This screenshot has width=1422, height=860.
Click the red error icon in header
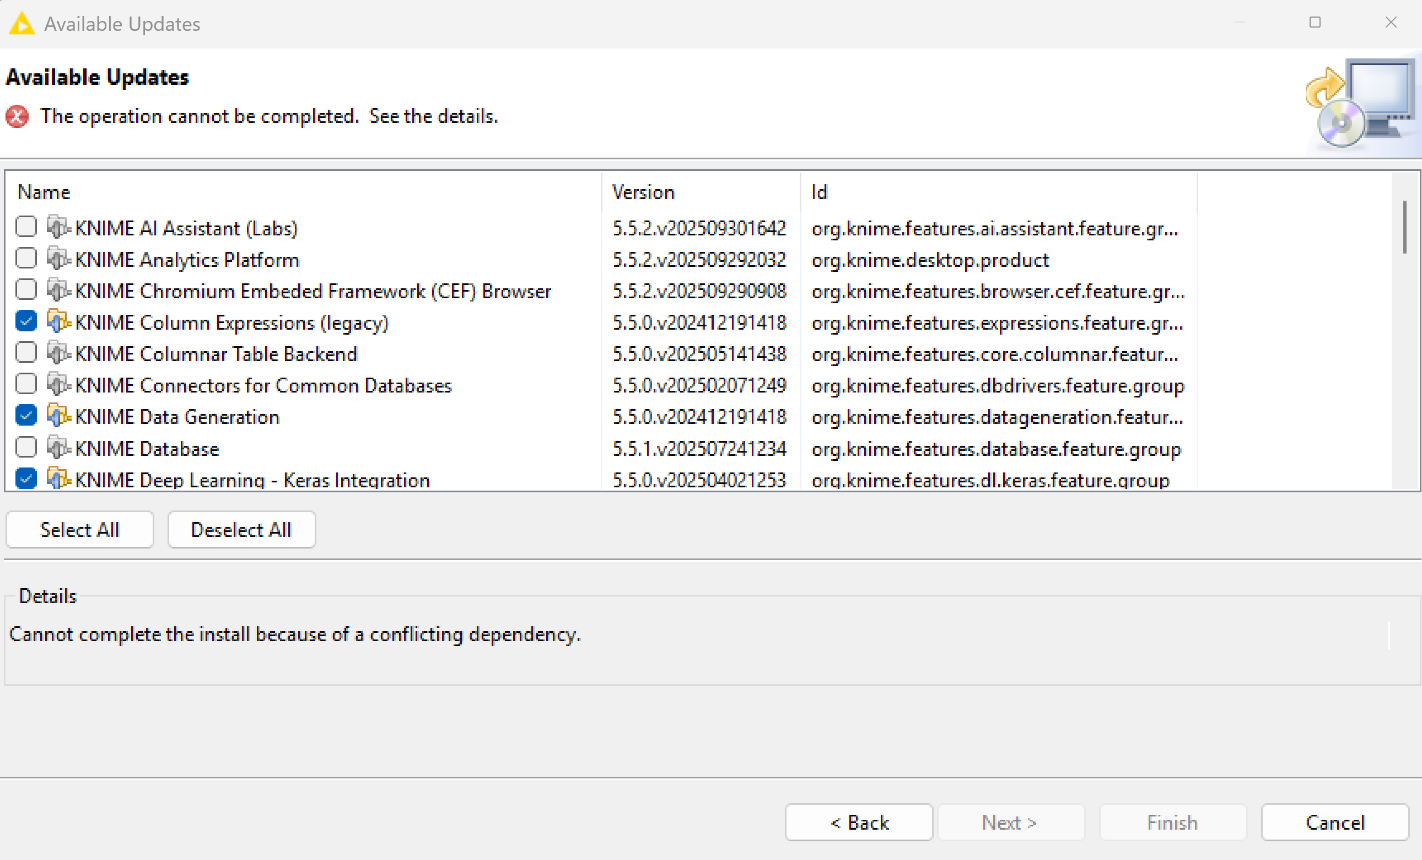(17, 116)
